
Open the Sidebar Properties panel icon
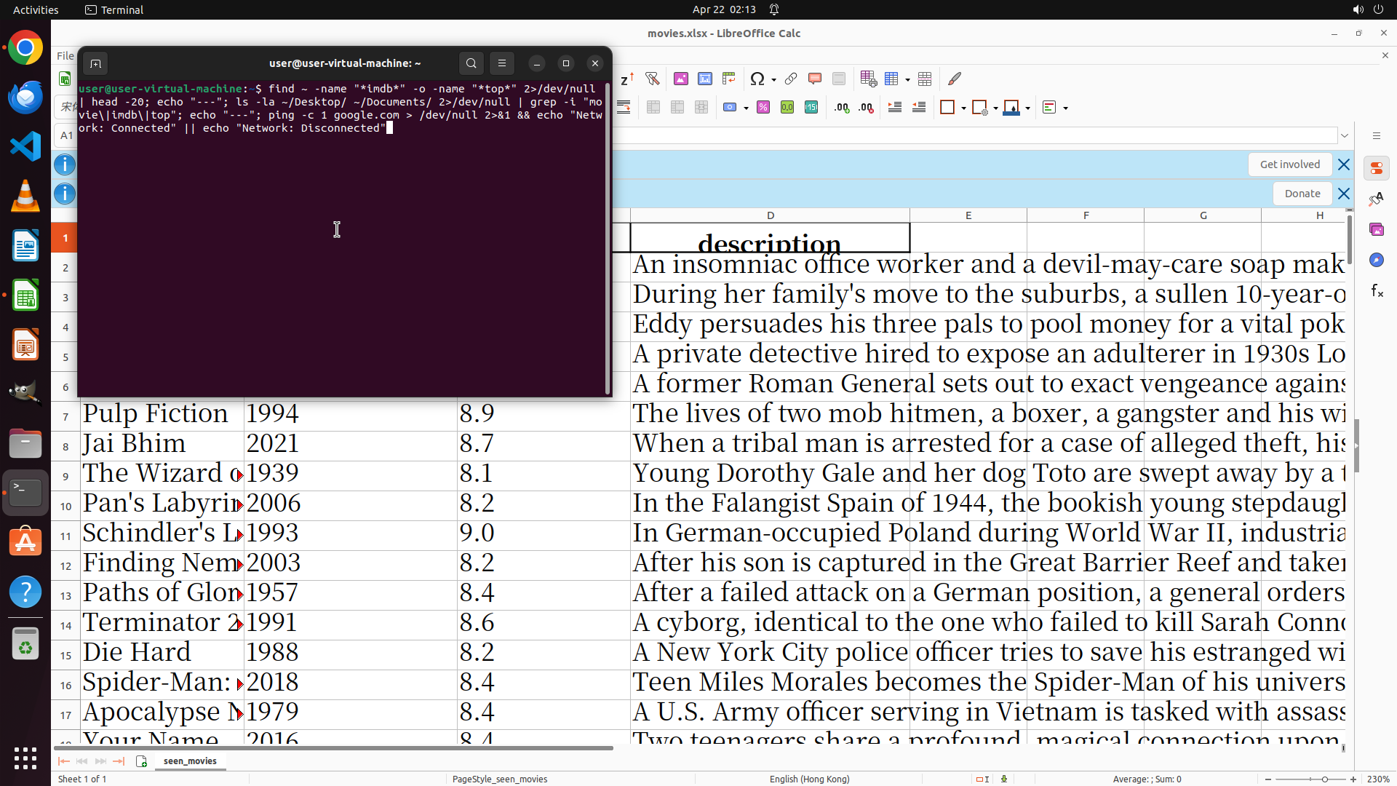1377,168
